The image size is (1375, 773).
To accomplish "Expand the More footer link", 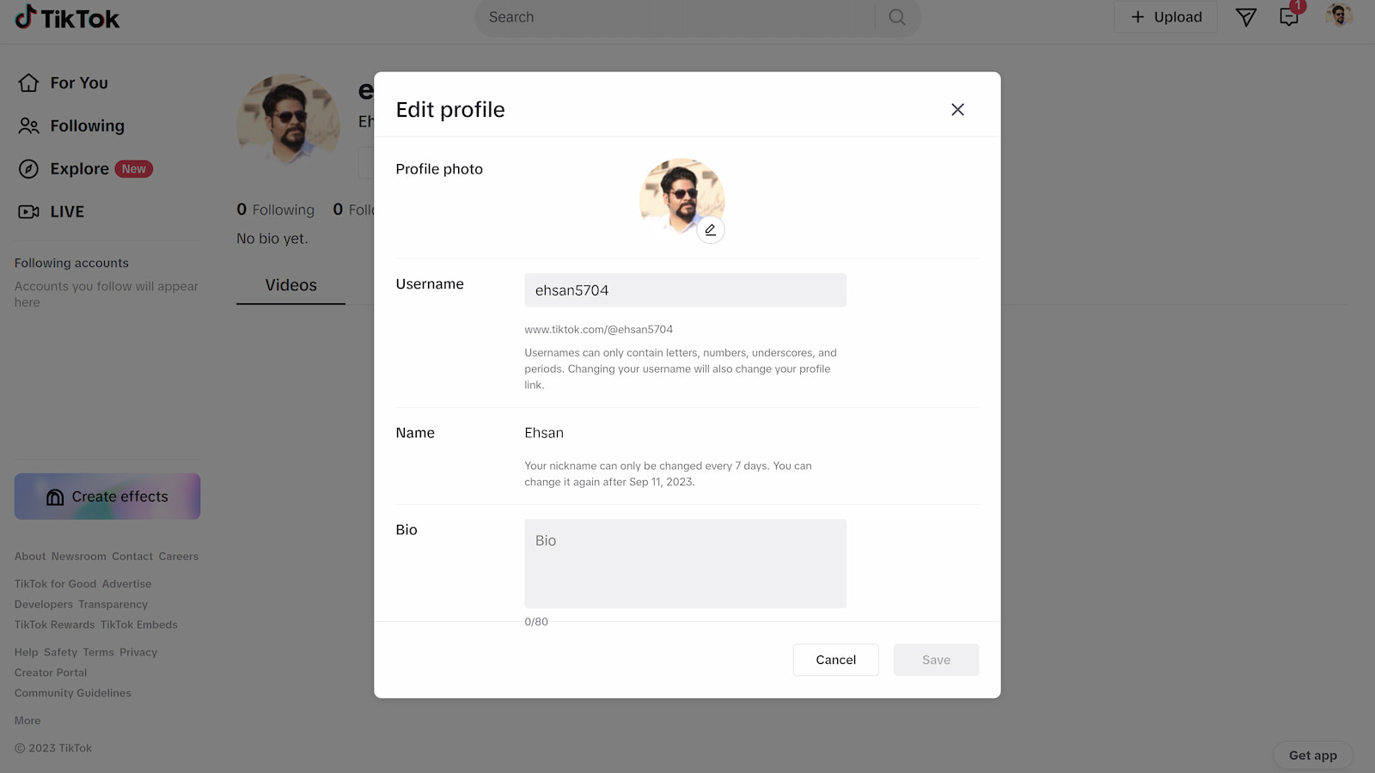I will tap(27, 721).
